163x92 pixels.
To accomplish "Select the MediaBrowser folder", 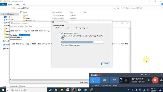I will coord(30,21).
